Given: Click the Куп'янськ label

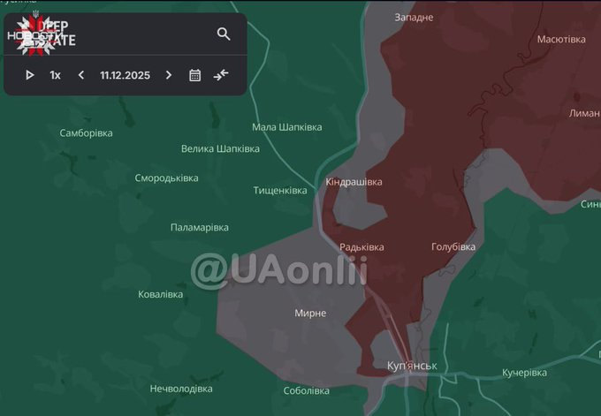Looking at the screenshot, I should (412, 366).
